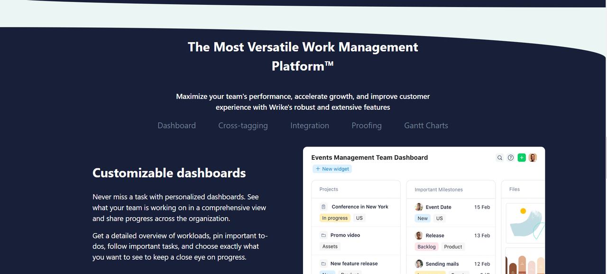Click the 13 Feb due date
This screenshot has width=607, height=274.
tap(482, 236)
